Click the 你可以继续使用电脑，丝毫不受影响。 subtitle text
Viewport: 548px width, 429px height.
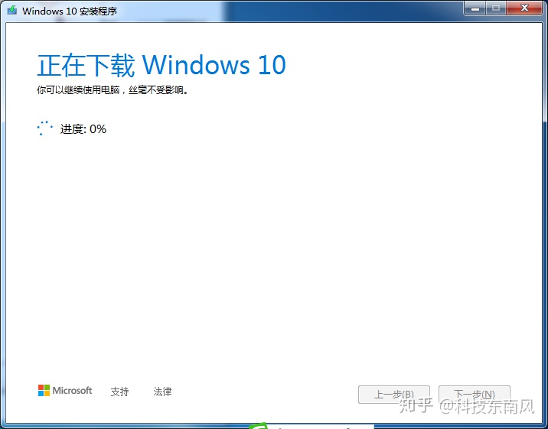coord(113,90)
